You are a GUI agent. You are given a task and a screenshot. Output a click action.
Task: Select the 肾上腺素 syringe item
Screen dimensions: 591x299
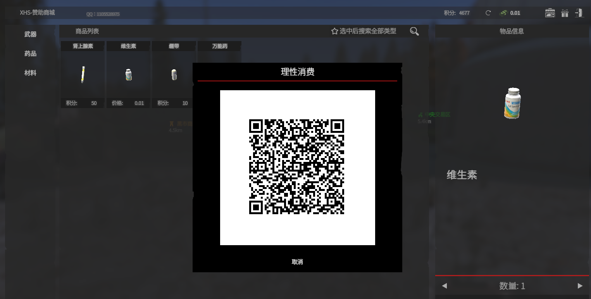[83, 74]
